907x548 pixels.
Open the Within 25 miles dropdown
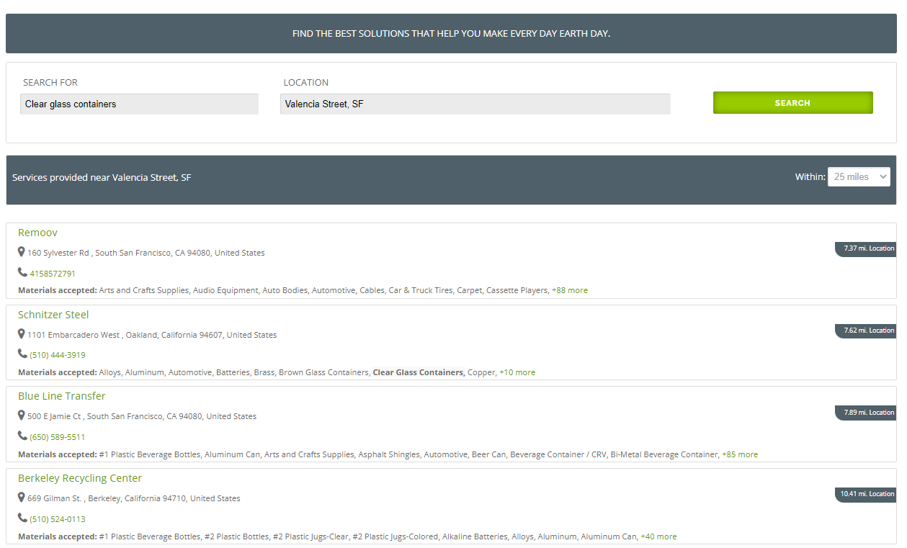point(859,176)
